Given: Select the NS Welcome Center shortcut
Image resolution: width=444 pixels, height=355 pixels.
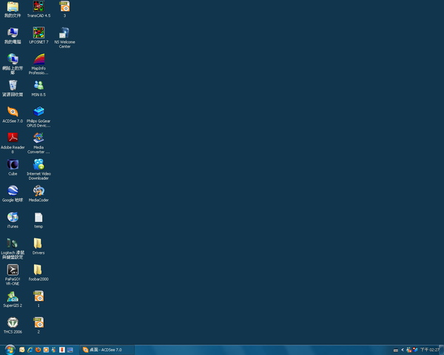Looking at the screenshot, I should pyautogui.click(x=64, y=38).
